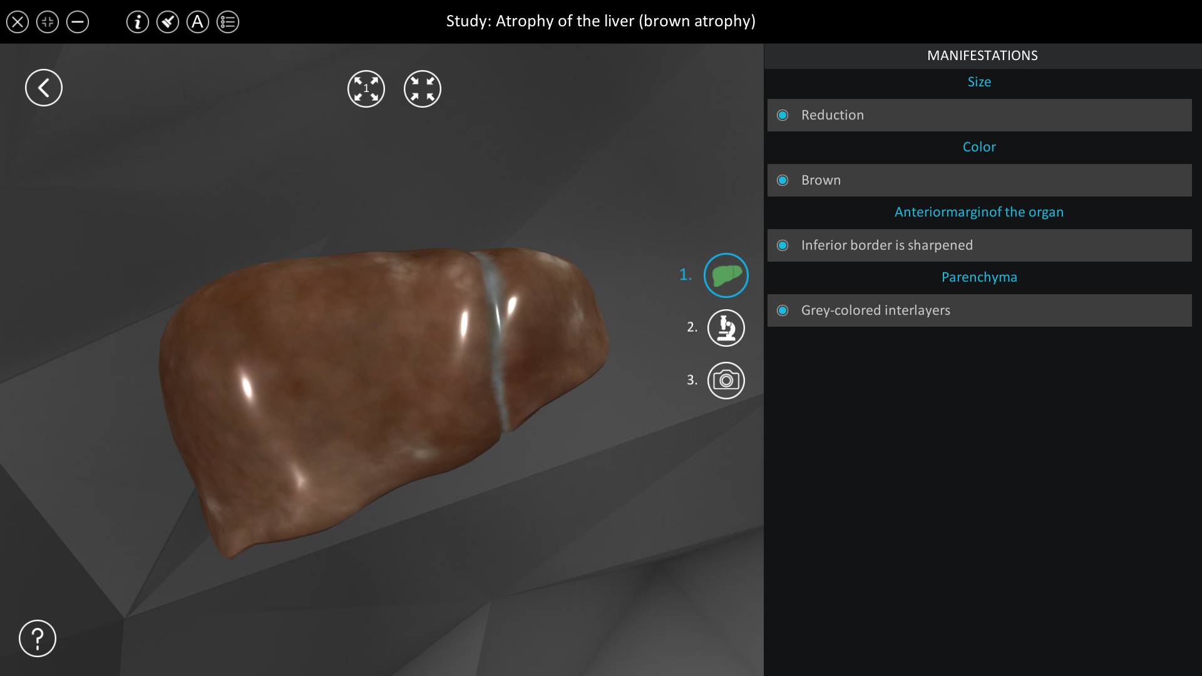Expand the Parenchyma section header

click(979, 277)
